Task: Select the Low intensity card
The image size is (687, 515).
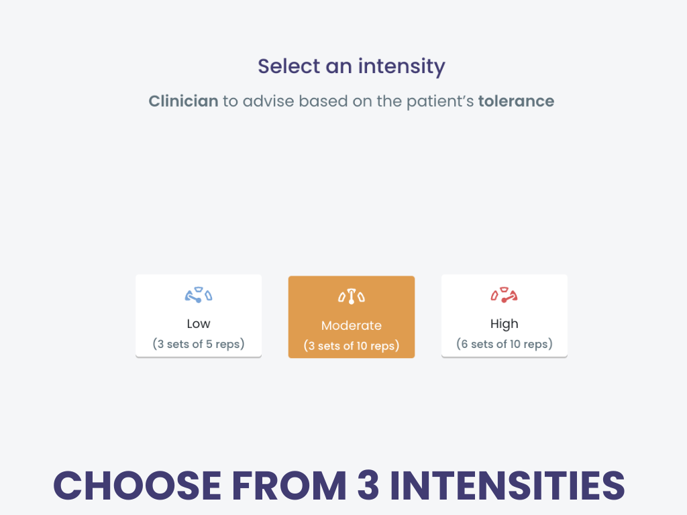Action: 199,316
